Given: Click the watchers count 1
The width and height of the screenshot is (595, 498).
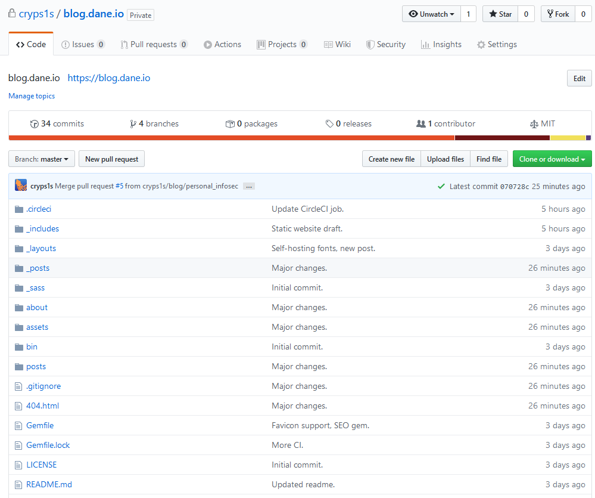Looking at the screenshot, I should (468, 14).
